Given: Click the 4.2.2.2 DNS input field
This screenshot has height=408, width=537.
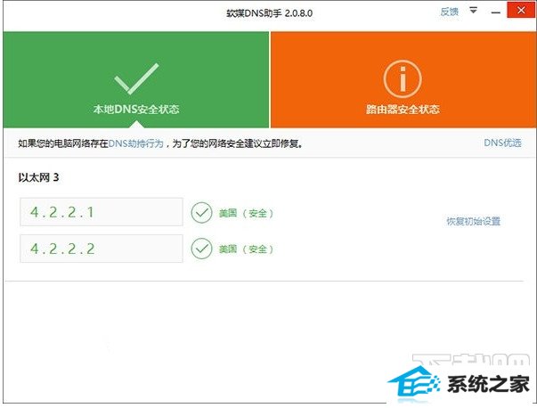Looking at the screenshot, I should point(102,249).
